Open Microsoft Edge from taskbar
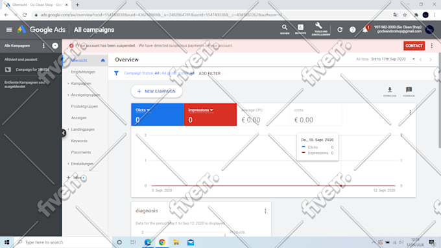 (148, 242)
